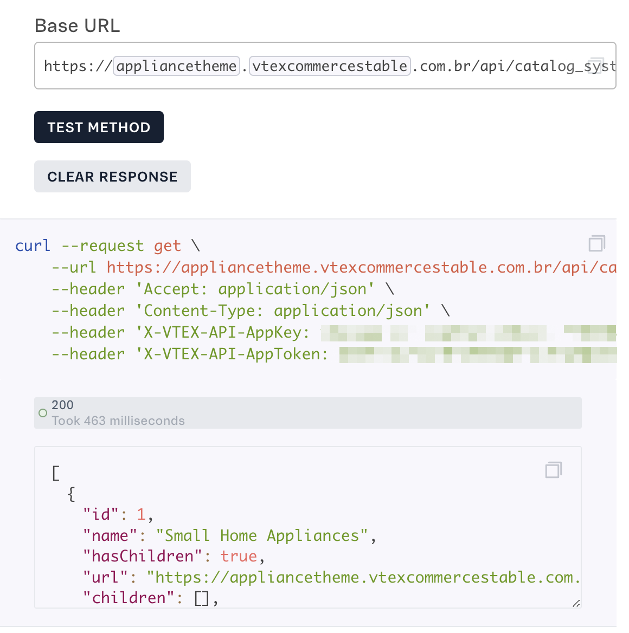Screen dimensions: 629x633
Task: Copy the curl command via copy icon
Action: click(596, 243)
